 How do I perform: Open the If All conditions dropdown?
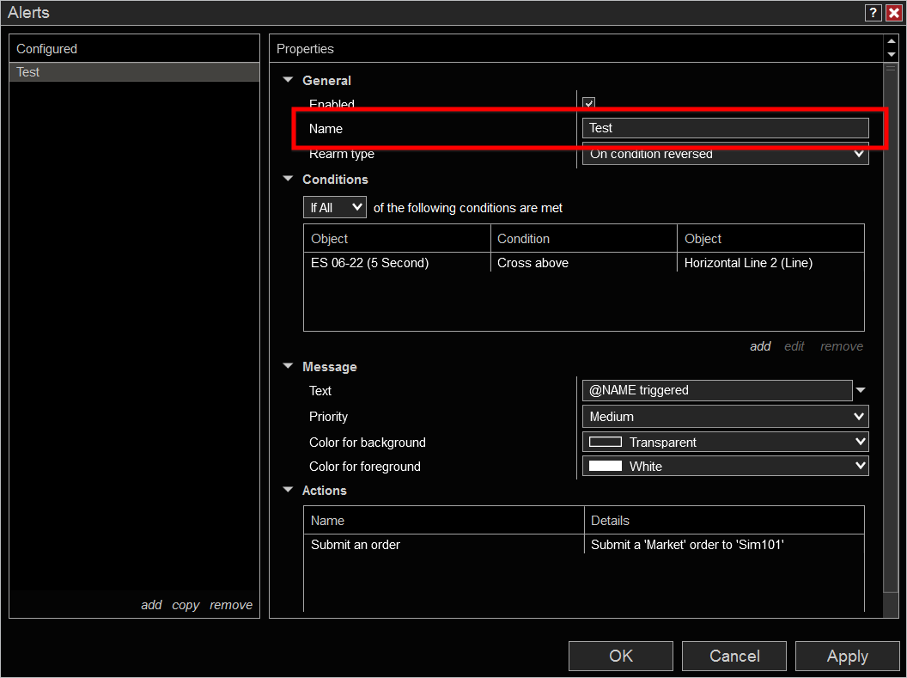335,207
